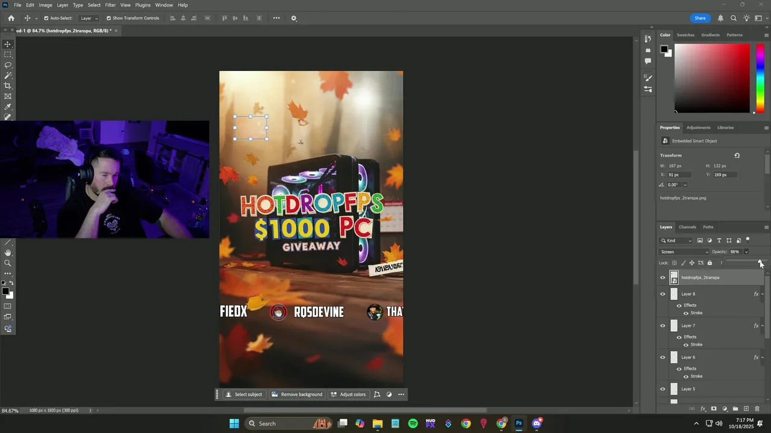Select the Hand tool
771x433 pixels.
(x=8, y=253)
